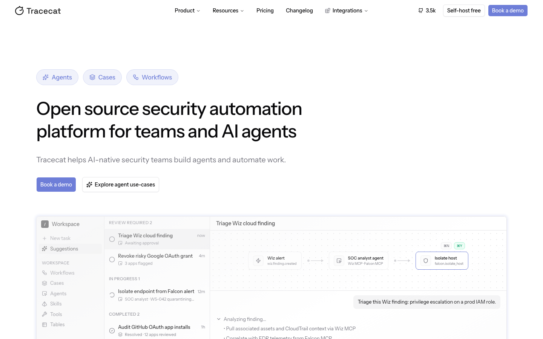Switch to the Workflows pill tab
Screen dimensions: 543x339
point(152,77)
